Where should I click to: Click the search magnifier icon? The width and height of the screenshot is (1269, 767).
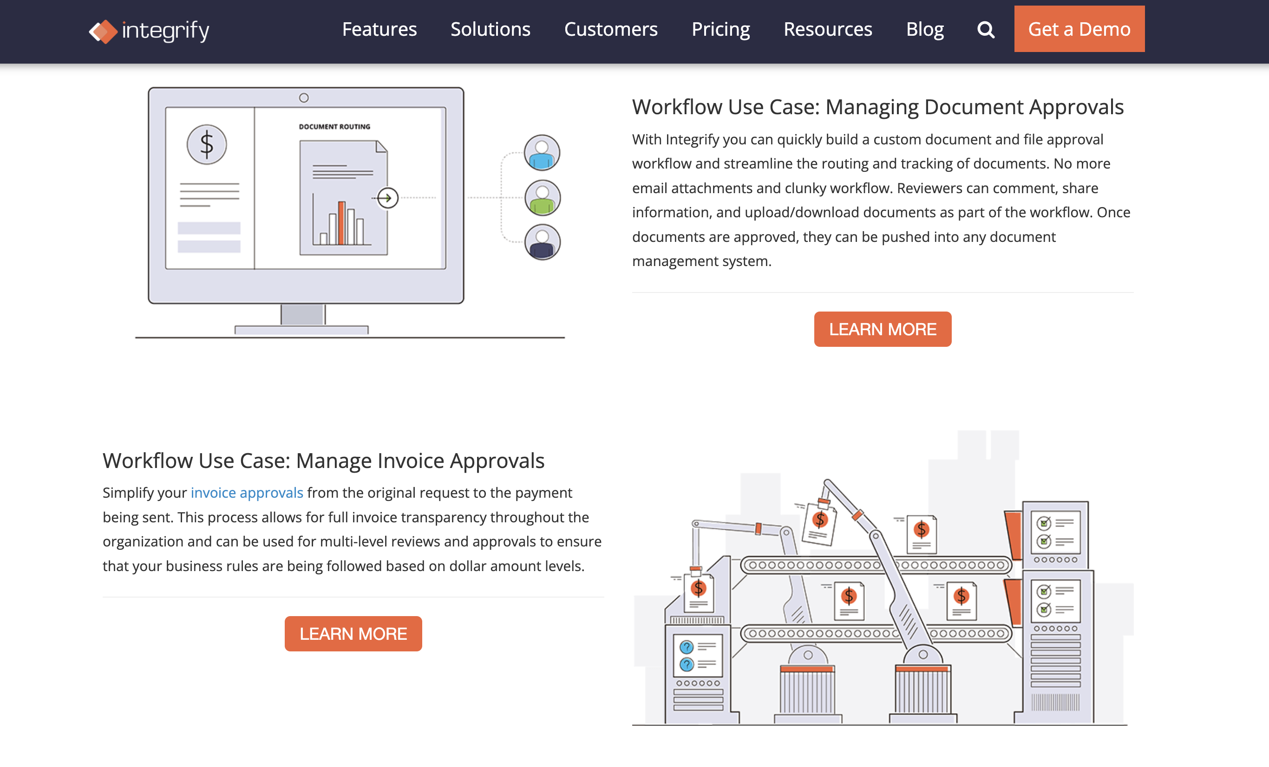[x=985, y=30]
